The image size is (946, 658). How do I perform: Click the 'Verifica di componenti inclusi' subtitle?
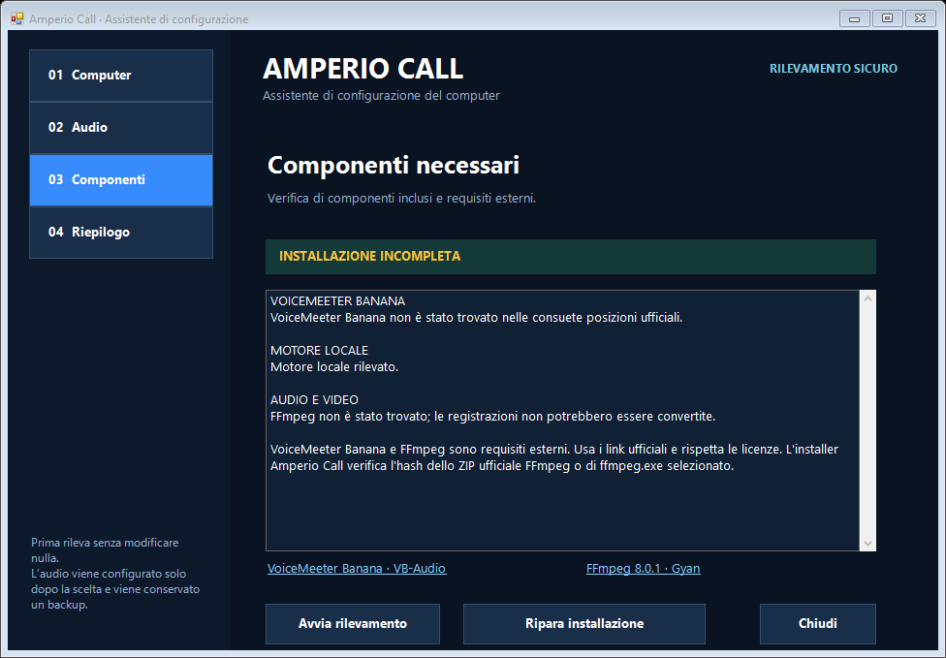click(x=402, y=199)
